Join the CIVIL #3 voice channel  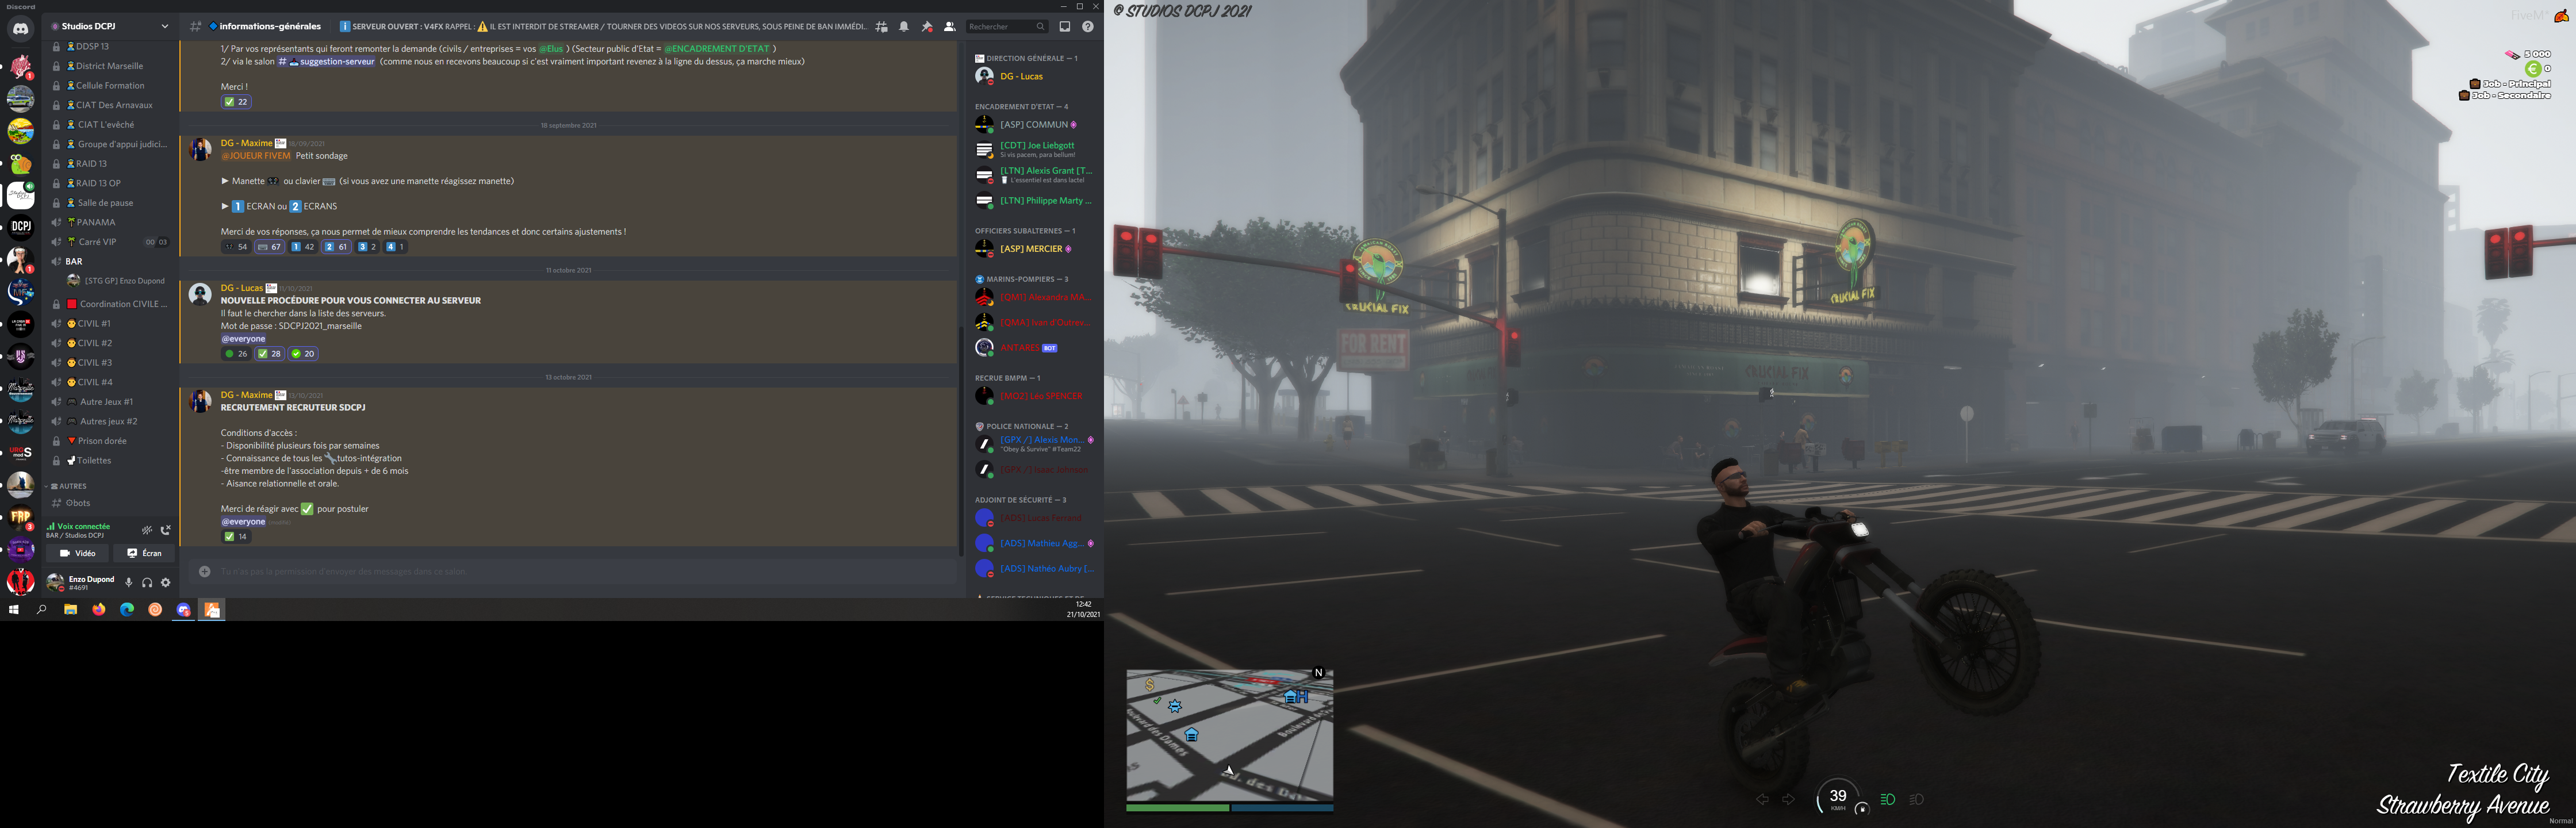point(110,363)
